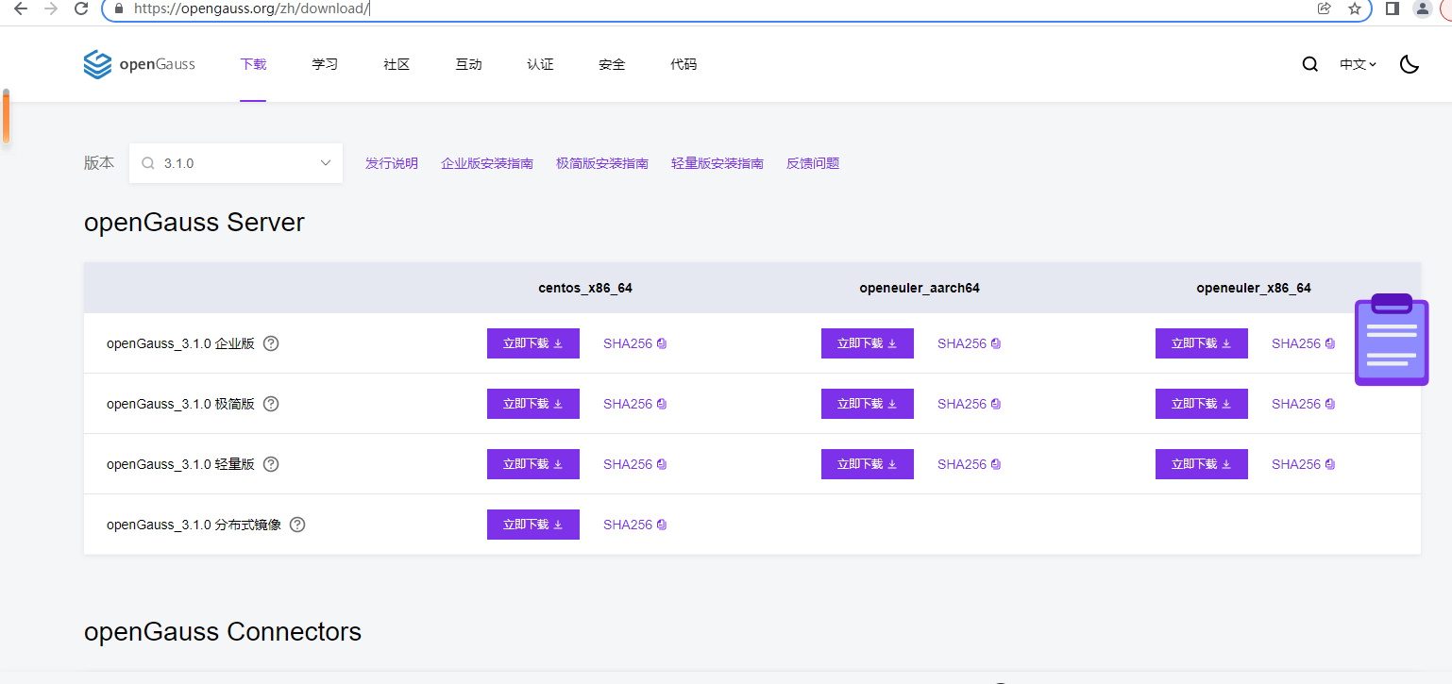
Task: Open the 企业版安装指南 link
Action: pyautogui.click(x=487, y=163)
